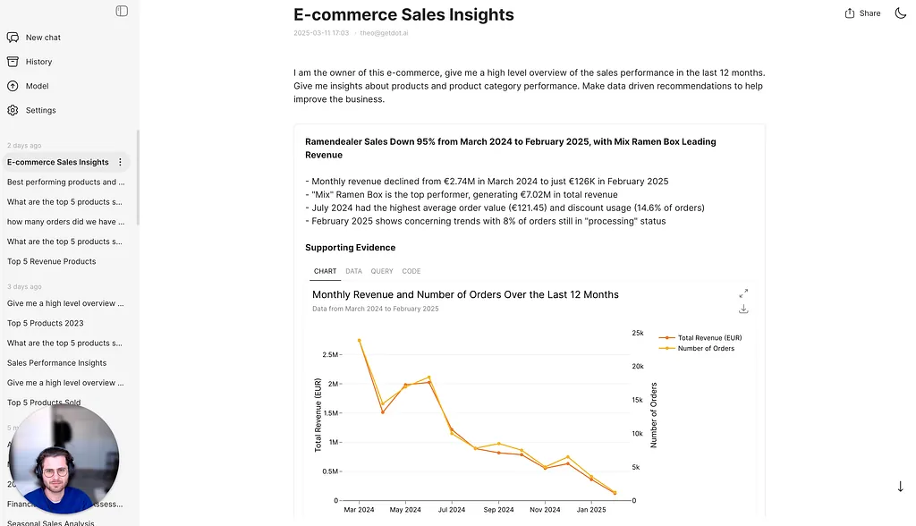Open the Settings gear icon
This screenshot has height=526, width=916.
point(13,110)
